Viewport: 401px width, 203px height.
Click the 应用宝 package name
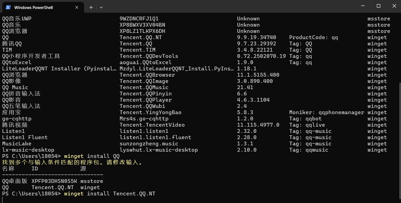tap(11, 113)
